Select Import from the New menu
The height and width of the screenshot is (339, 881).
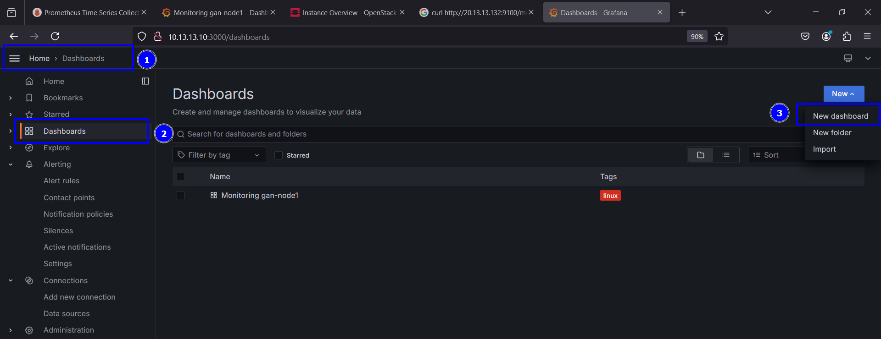[x=825, y=149]
